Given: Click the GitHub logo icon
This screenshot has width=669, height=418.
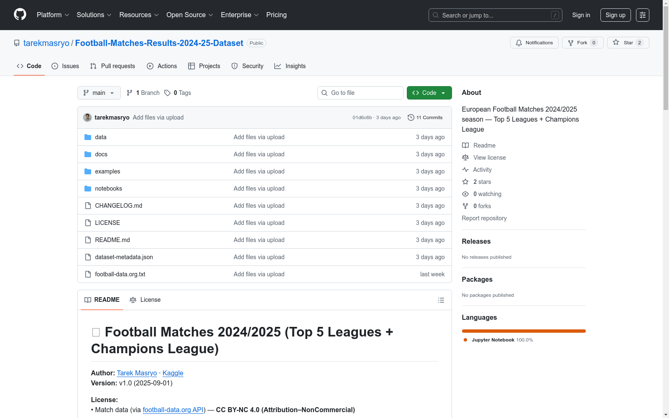Looking at the screenshot, I should [x=20, y=15].
